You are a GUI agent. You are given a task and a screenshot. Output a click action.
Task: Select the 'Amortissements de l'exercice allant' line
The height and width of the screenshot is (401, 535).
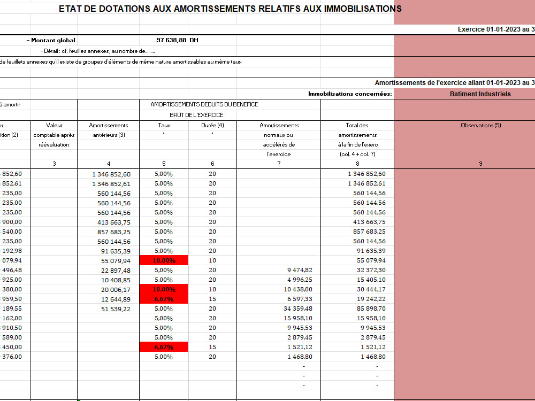(454, 83)
